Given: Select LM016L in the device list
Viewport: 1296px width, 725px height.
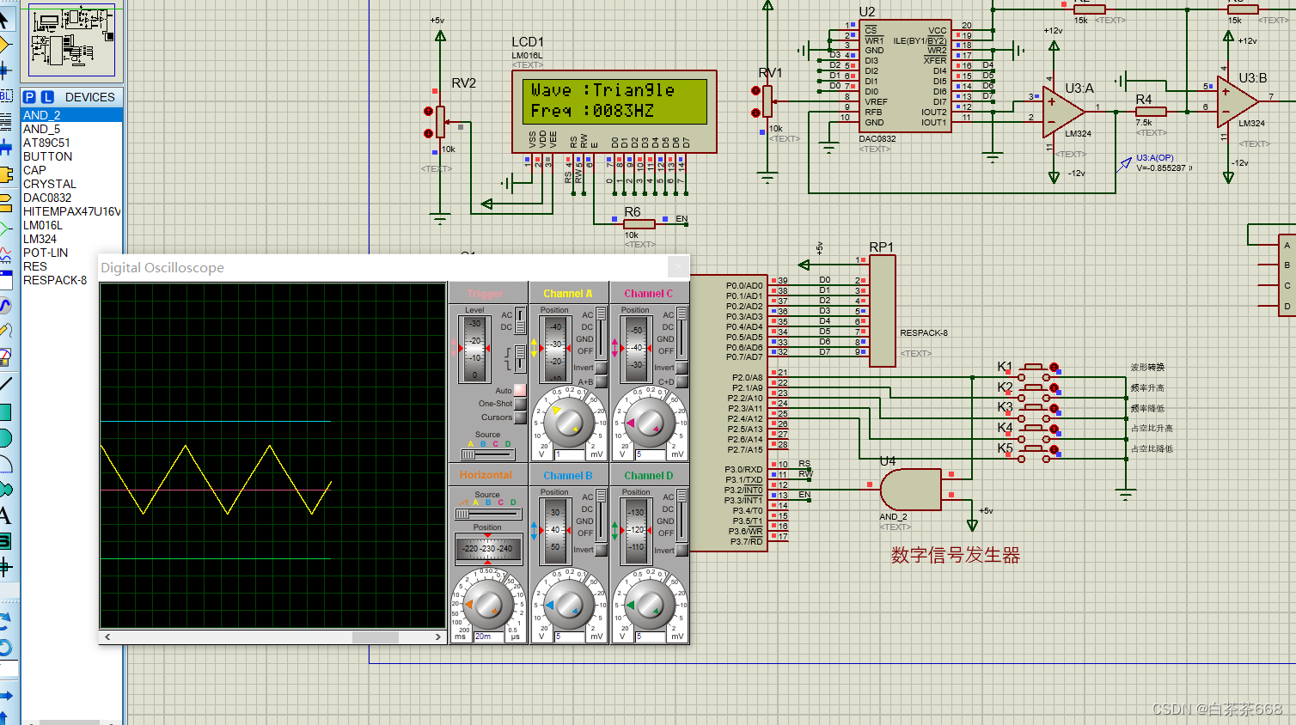Looking at the screenshot, I should (x=72, y=225).
